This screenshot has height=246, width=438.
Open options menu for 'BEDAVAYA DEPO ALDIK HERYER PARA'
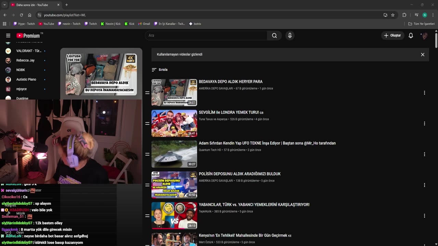coord(424,93)
